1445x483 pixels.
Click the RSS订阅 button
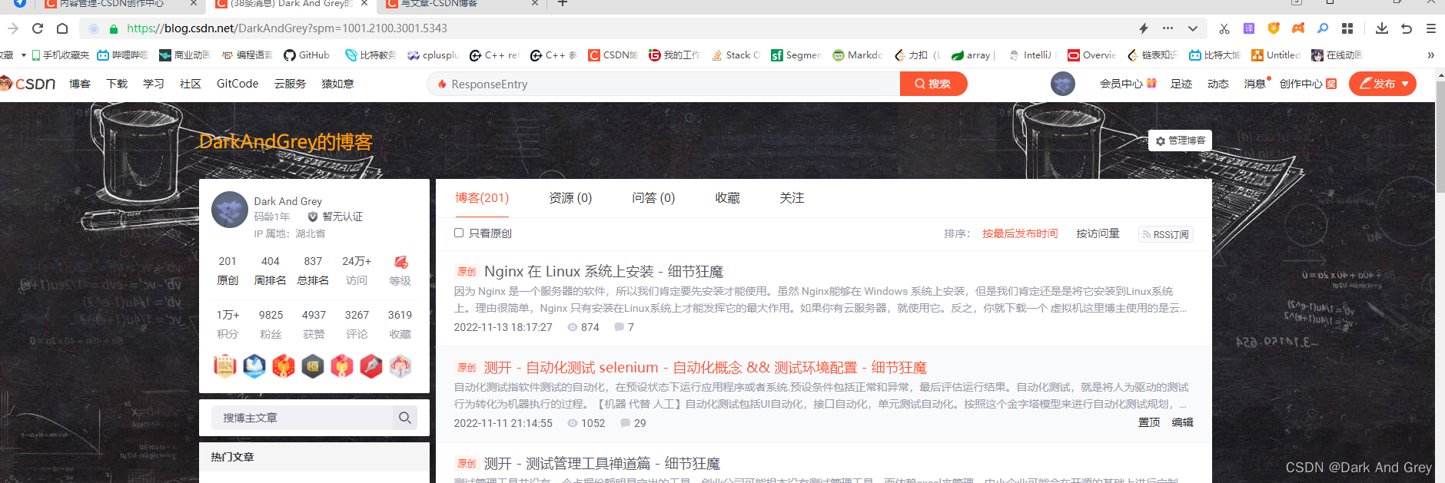click(1165, 234)
